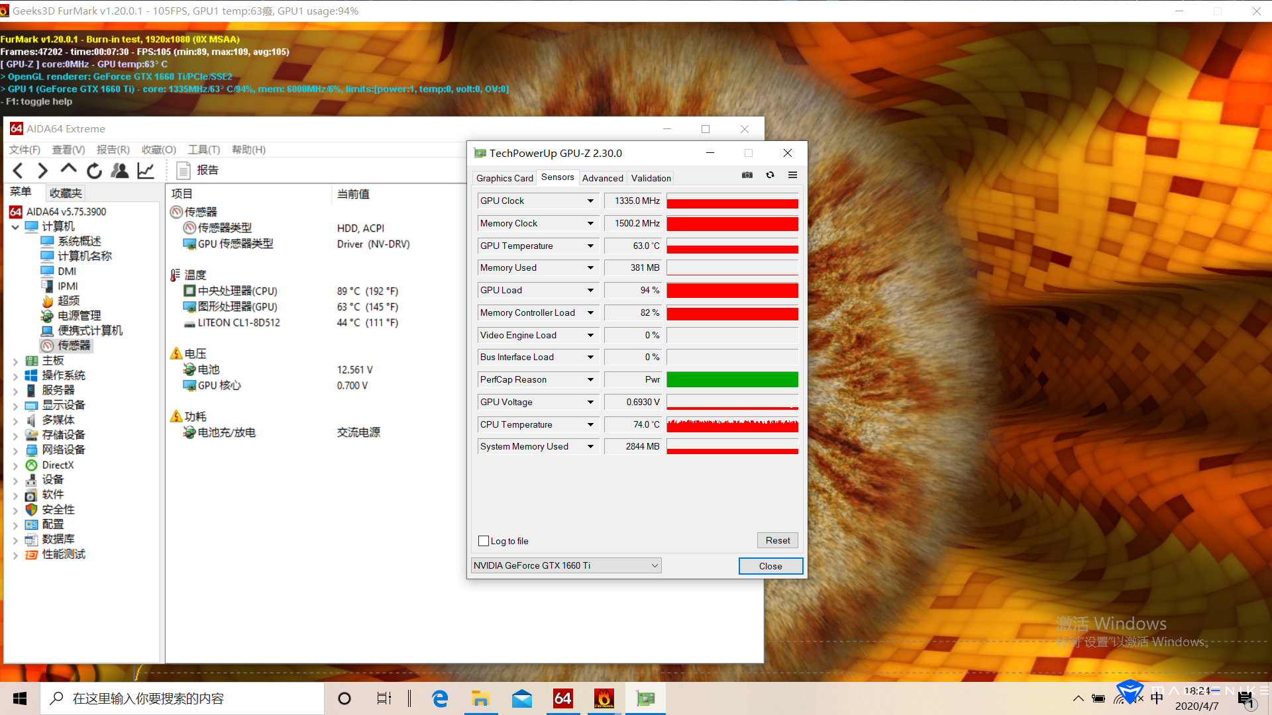Switch to Graphics Card tab in GPU-Z
The width and height of the screenshot is (1272, 715).
(x=505, y=178)
